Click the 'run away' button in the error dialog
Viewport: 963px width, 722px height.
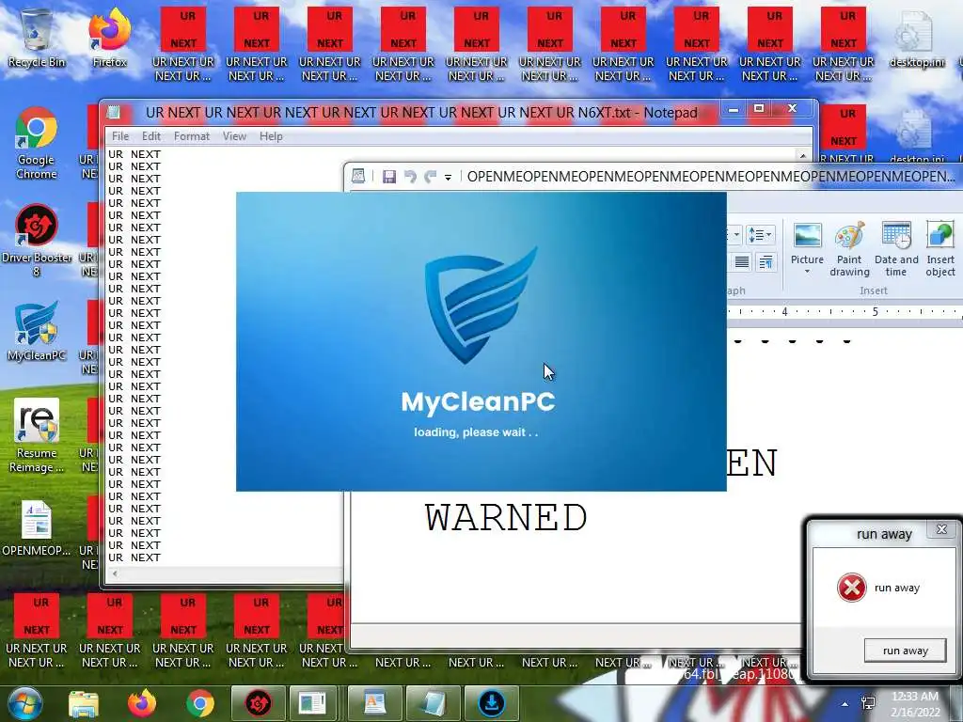tap(905, 651)
